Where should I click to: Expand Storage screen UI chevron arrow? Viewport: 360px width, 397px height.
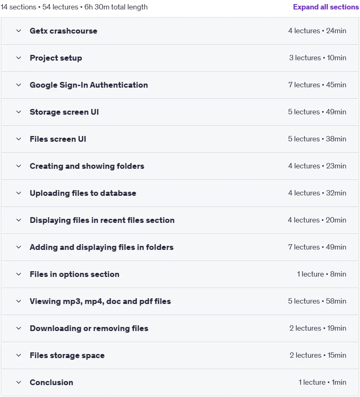coord(18,112)
